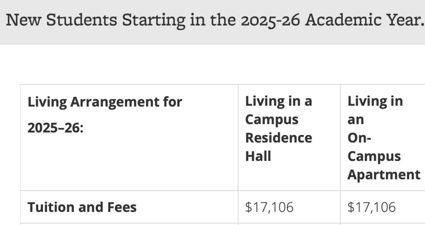Click the word "Starting" in the banner title
425x225 pixels.
154,20
